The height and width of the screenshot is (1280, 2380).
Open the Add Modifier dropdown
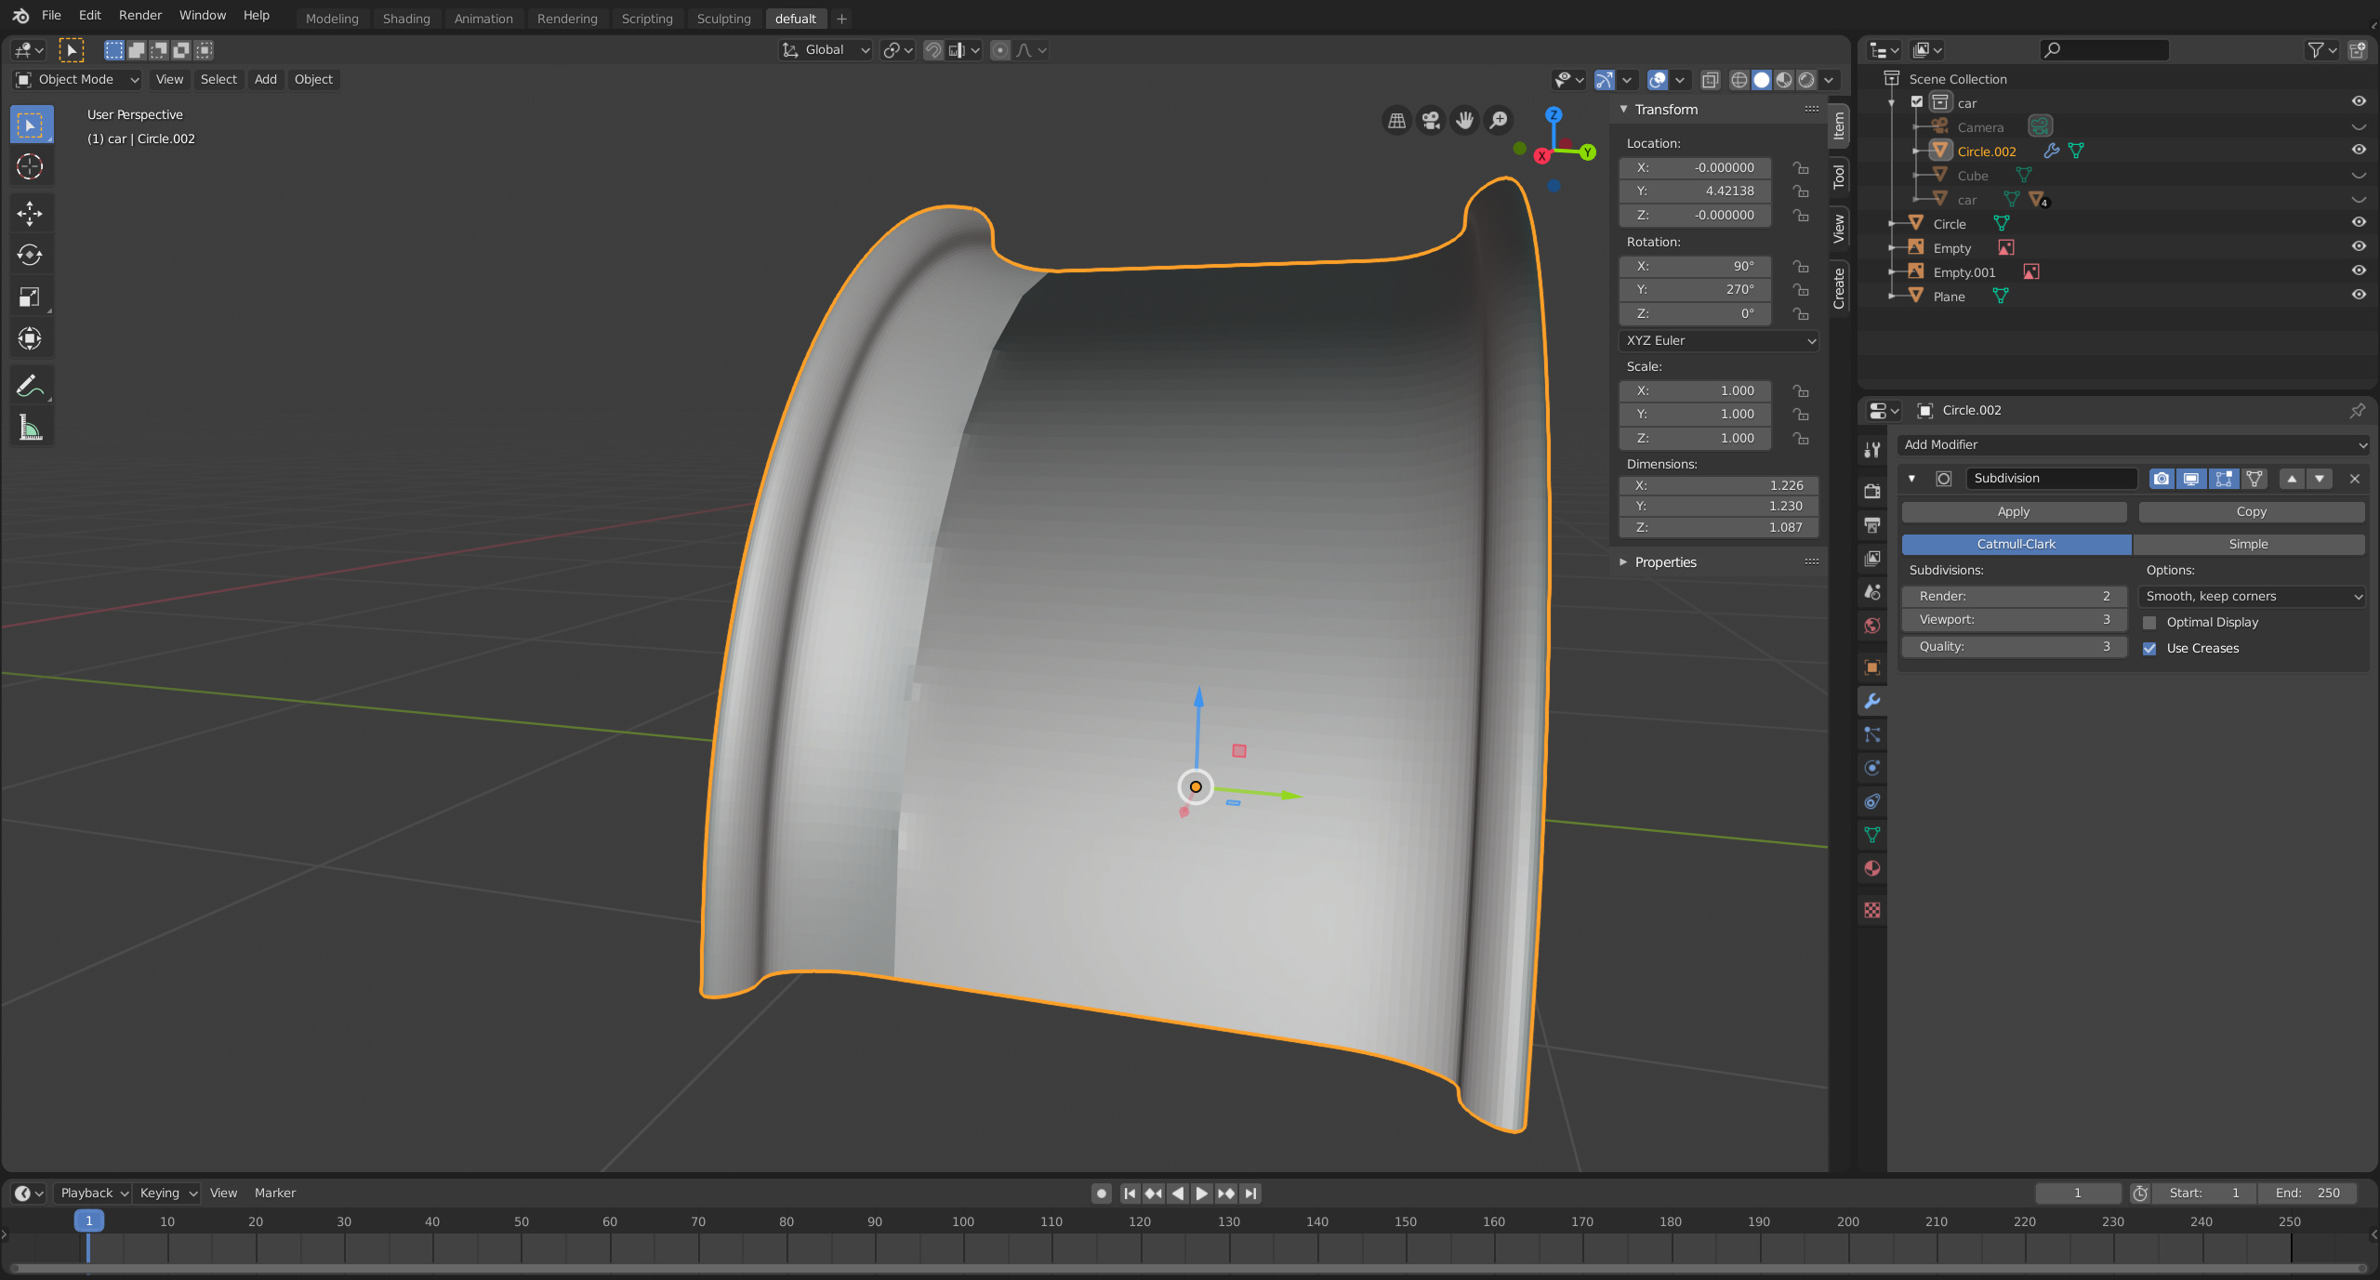coord(2133,445)
